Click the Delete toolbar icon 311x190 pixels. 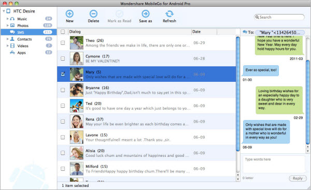tap(93, 13)
